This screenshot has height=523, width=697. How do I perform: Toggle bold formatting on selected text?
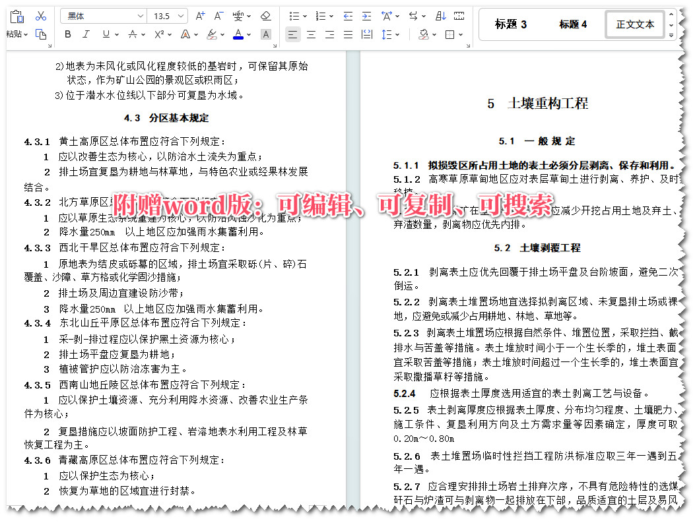(x=67, y=34)
